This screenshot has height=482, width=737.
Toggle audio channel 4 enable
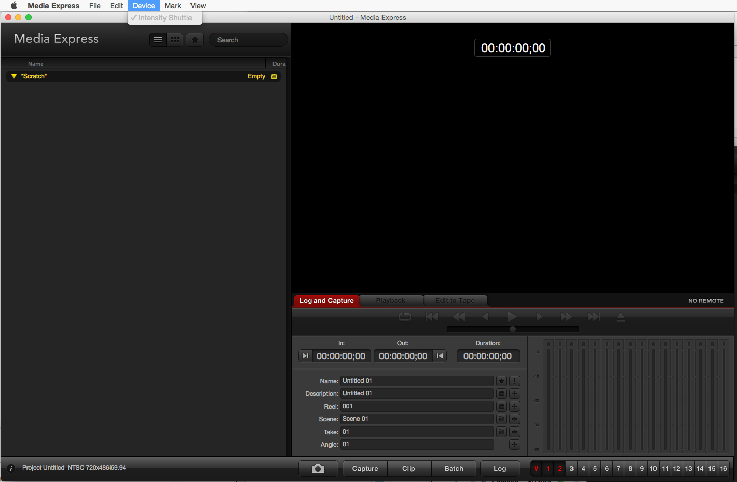point(583,469)
